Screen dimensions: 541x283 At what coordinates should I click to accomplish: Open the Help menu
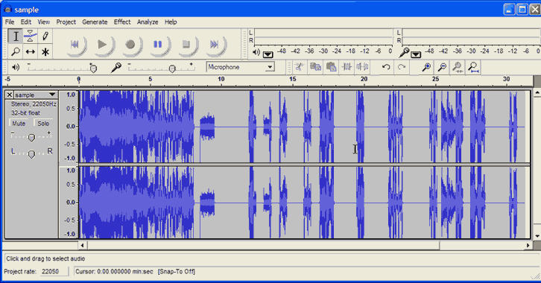(x=171, y=22)
